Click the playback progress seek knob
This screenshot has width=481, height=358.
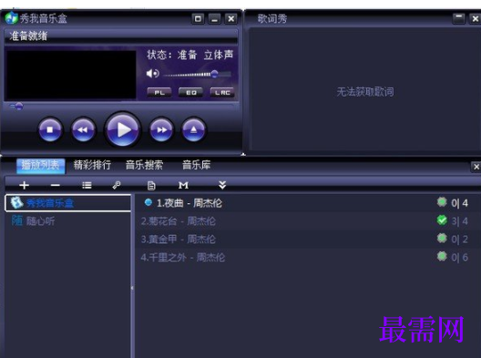(19, 107)
